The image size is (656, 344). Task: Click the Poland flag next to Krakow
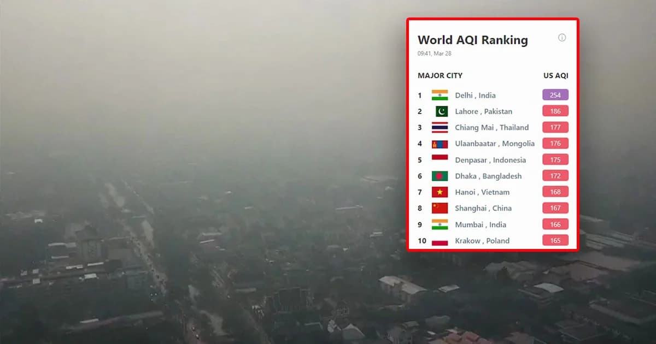coord(440,241)
